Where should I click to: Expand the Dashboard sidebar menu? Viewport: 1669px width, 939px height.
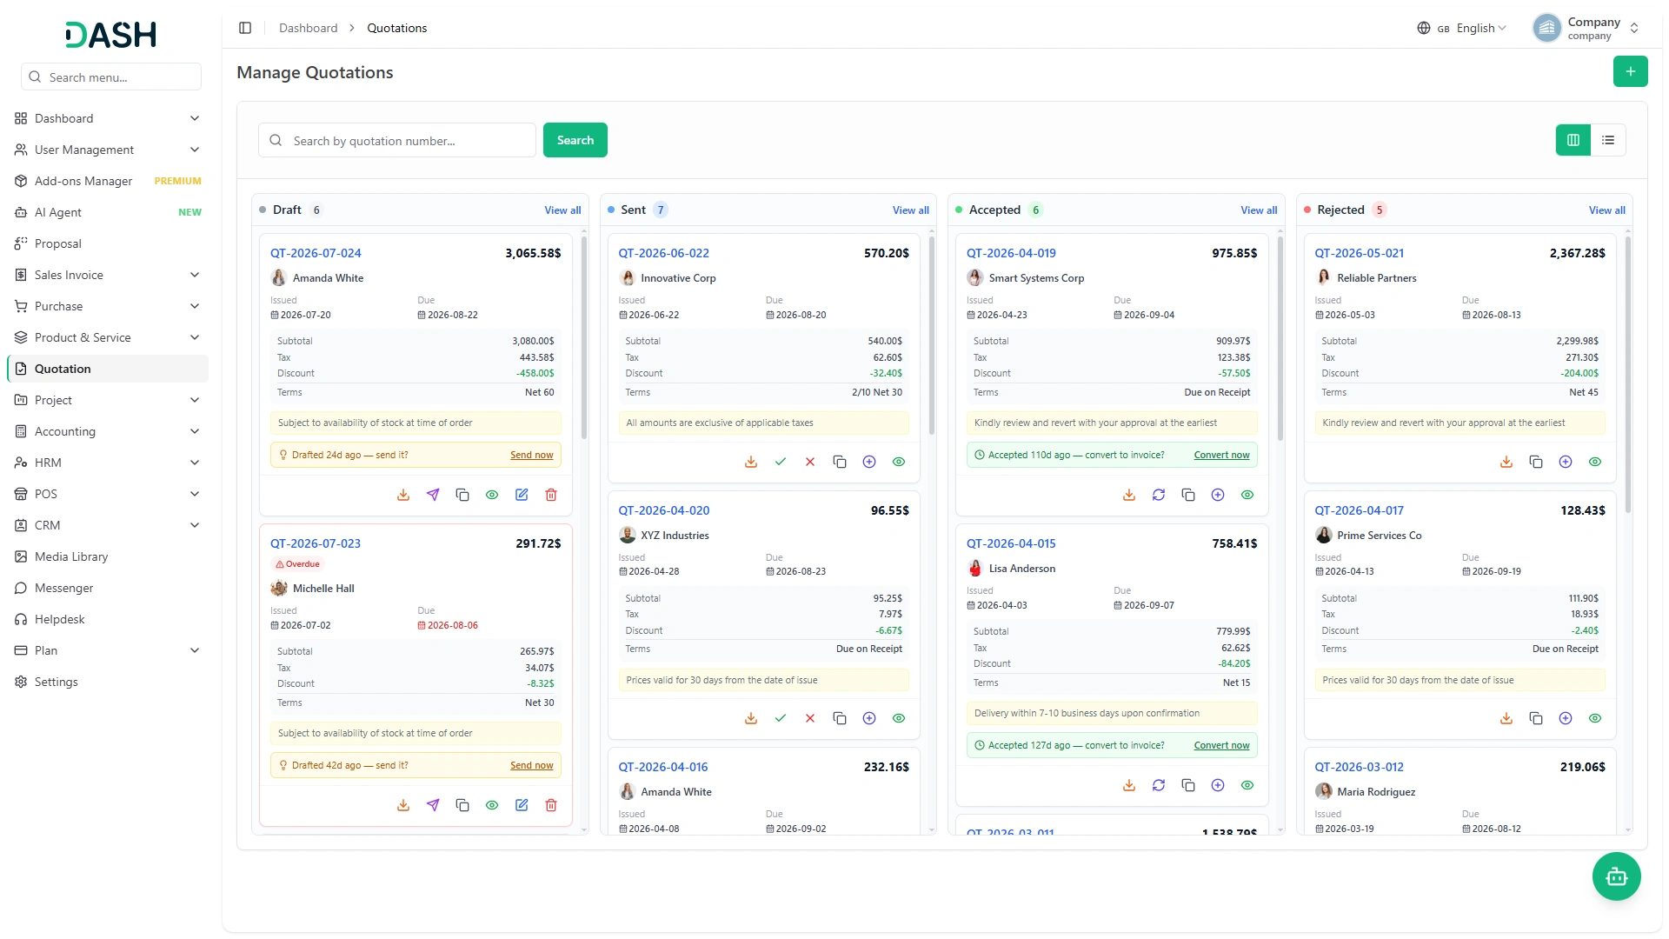[108, 118]
